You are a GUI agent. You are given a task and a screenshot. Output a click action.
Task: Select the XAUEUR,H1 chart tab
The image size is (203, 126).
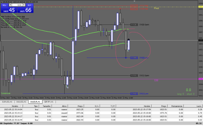coord(35,102)
